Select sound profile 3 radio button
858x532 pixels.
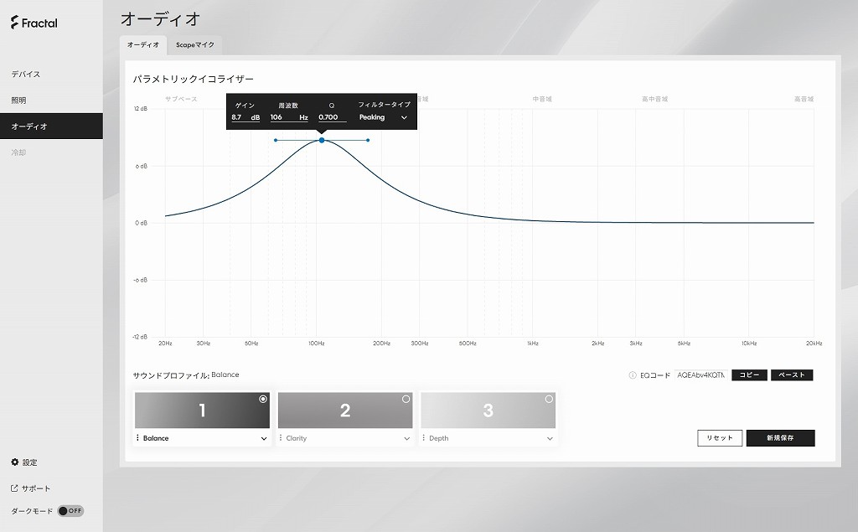click(x=549, y=399)
